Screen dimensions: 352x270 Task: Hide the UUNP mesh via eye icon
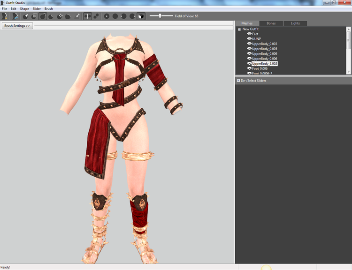point(249,39)
